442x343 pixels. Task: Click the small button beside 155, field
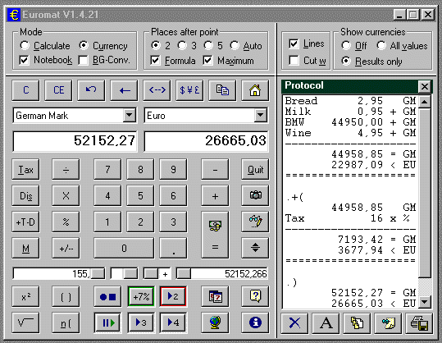click(98, 273)
